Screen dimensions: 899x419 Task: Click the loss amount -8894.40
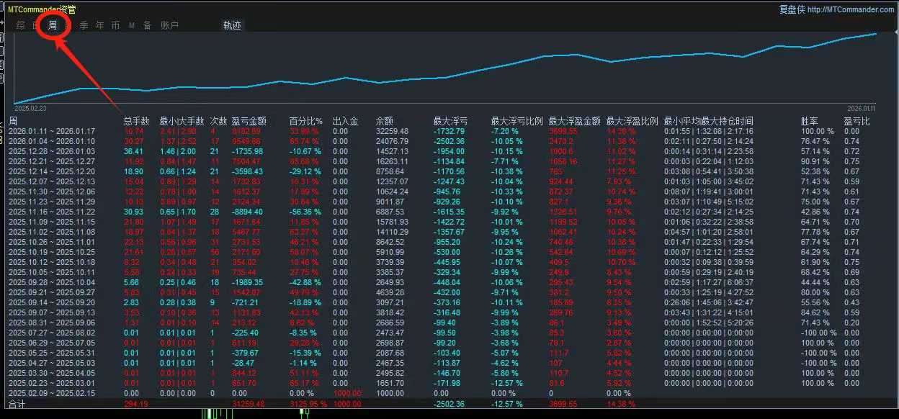[249, 212]
